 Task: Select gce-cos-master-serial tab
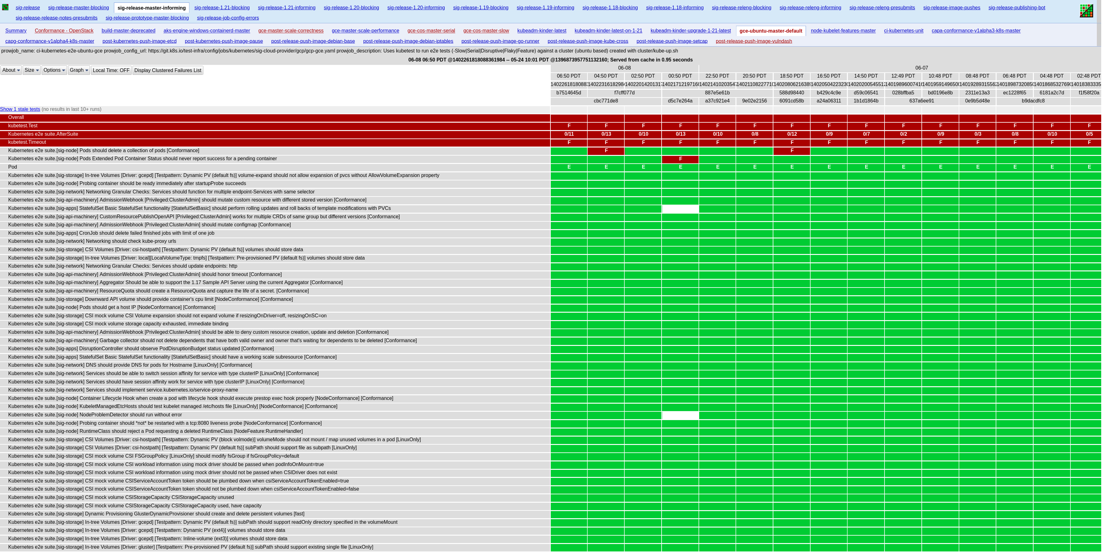pyautogui.click(x=431, y=31)
